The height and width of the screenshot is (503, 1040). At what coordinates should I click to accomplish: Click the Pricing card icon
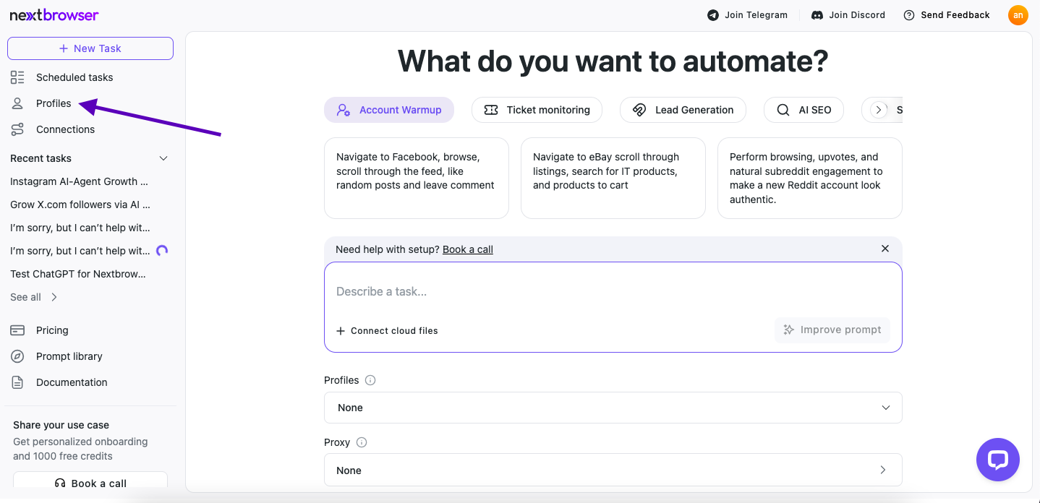point(17,330)
